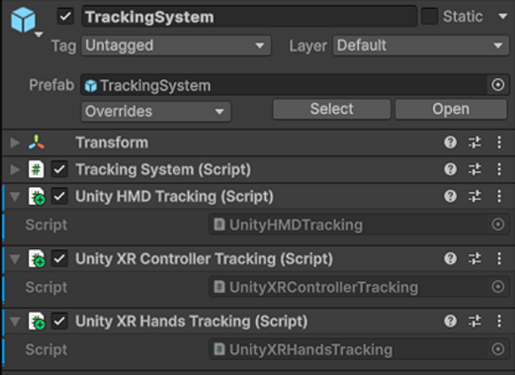This screenshot has width=515, height=375.
Task: Open more options menu for Unity HMD Tracking
Action: point(499,197)
